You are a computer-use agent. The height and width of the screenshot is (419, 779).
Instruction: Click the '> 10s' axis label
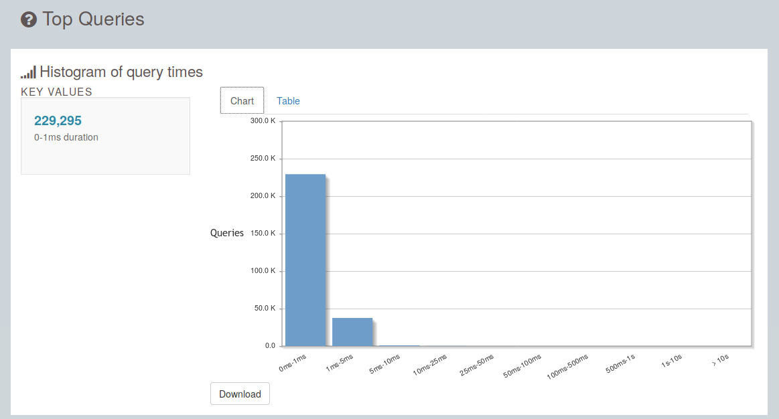coord(720,360)
